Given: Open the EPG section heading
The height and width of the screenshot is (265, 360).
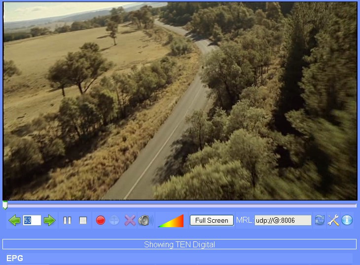Looking at the screenshot, I should pyautogui.click(x=15, y=258).
